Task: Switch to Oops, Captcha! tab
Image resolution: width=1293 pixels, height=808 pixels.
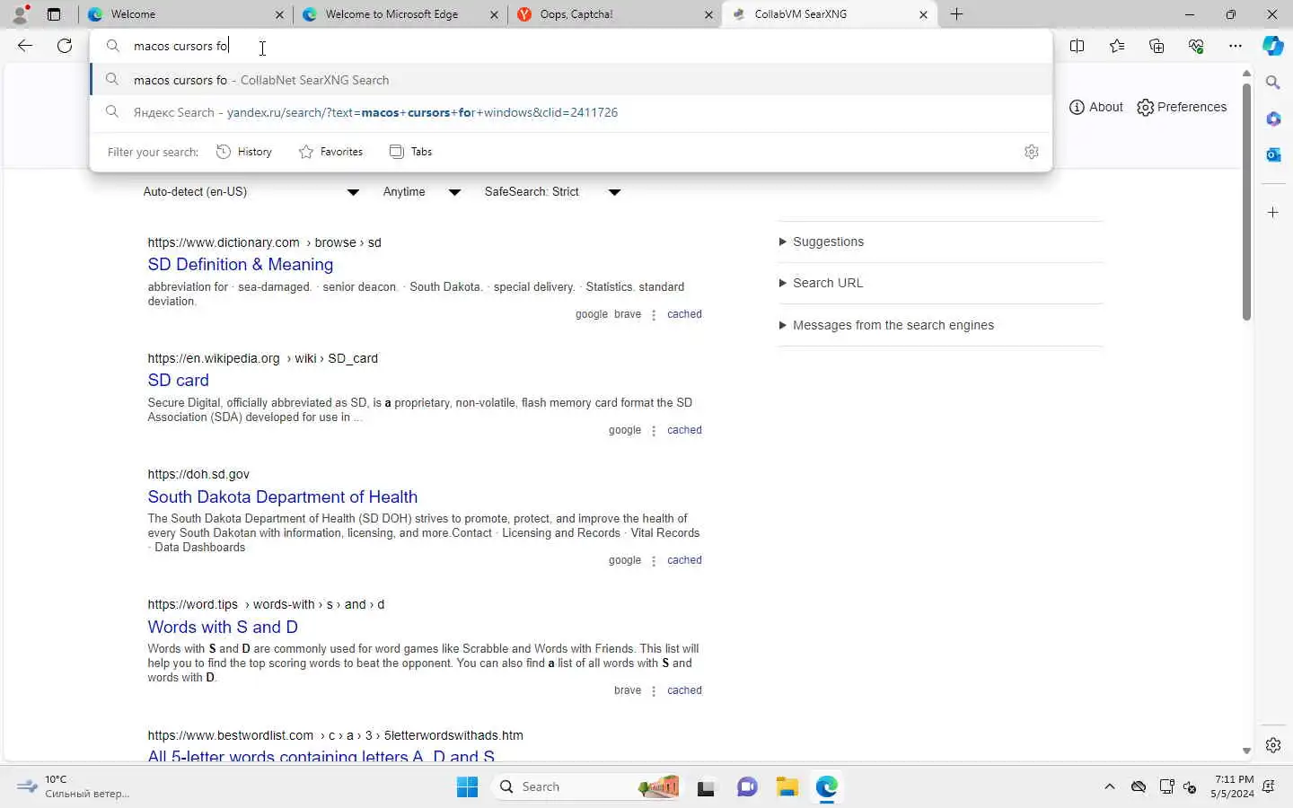Action: coord(615,14)
